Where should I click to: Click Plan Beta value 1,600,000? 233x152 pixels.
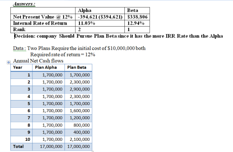78,111
